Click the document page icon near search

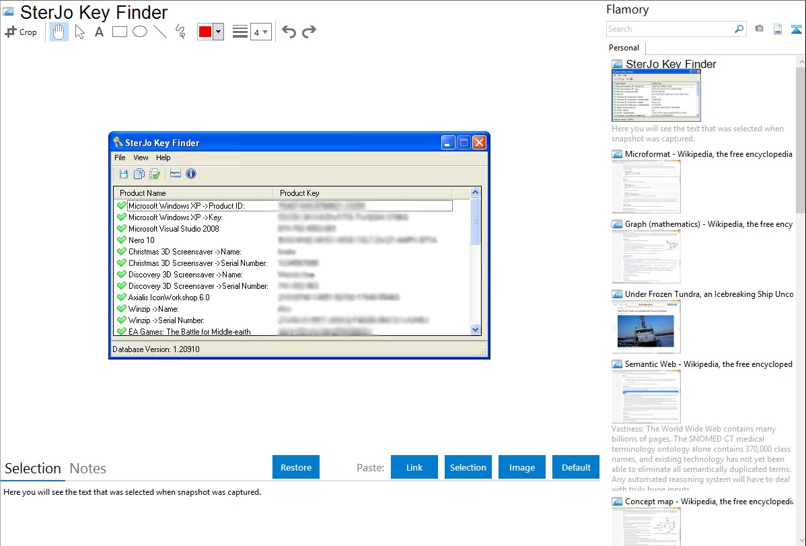tap(778, 29)
